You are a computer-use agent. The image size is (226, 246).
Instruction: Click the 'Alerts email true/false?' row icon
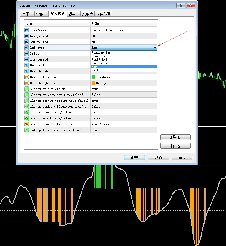pos(27,118)
